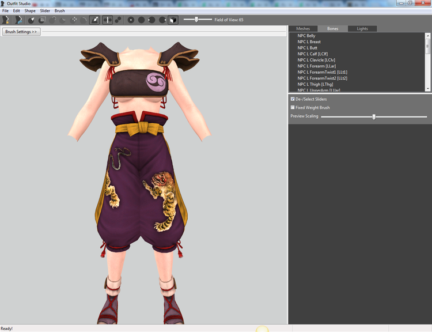Screen dimensions: 432x332
Task: Select NPC L Butt bone
Action: pyautogui.click(x=307, y=48)
